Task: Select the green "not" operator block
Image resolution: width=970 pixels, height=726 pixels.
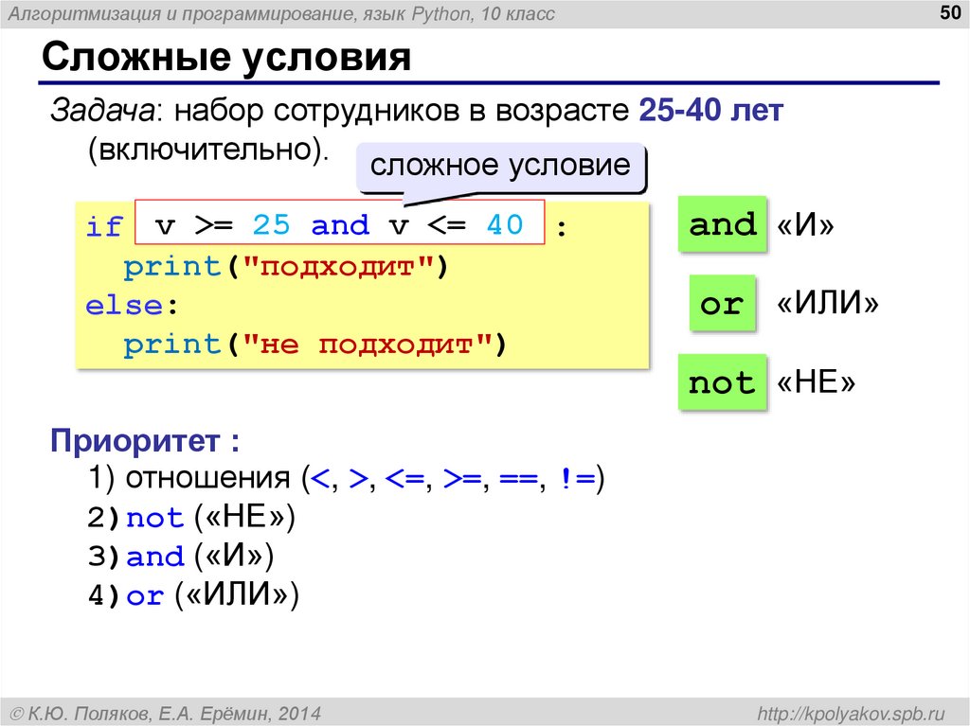Action: click(723, 382)
